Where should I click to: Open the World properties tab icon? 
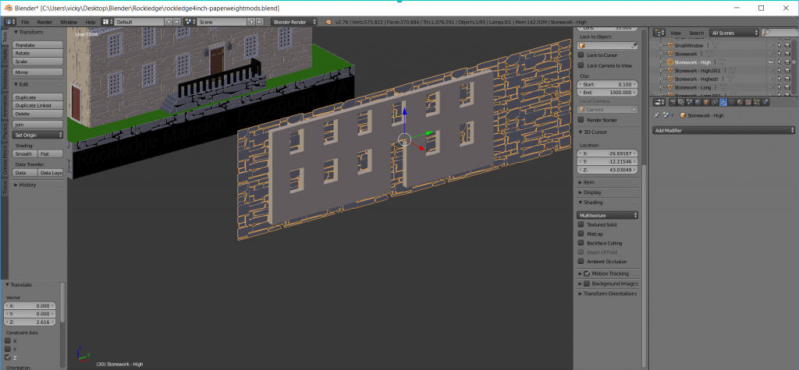[x=698, y=102]
